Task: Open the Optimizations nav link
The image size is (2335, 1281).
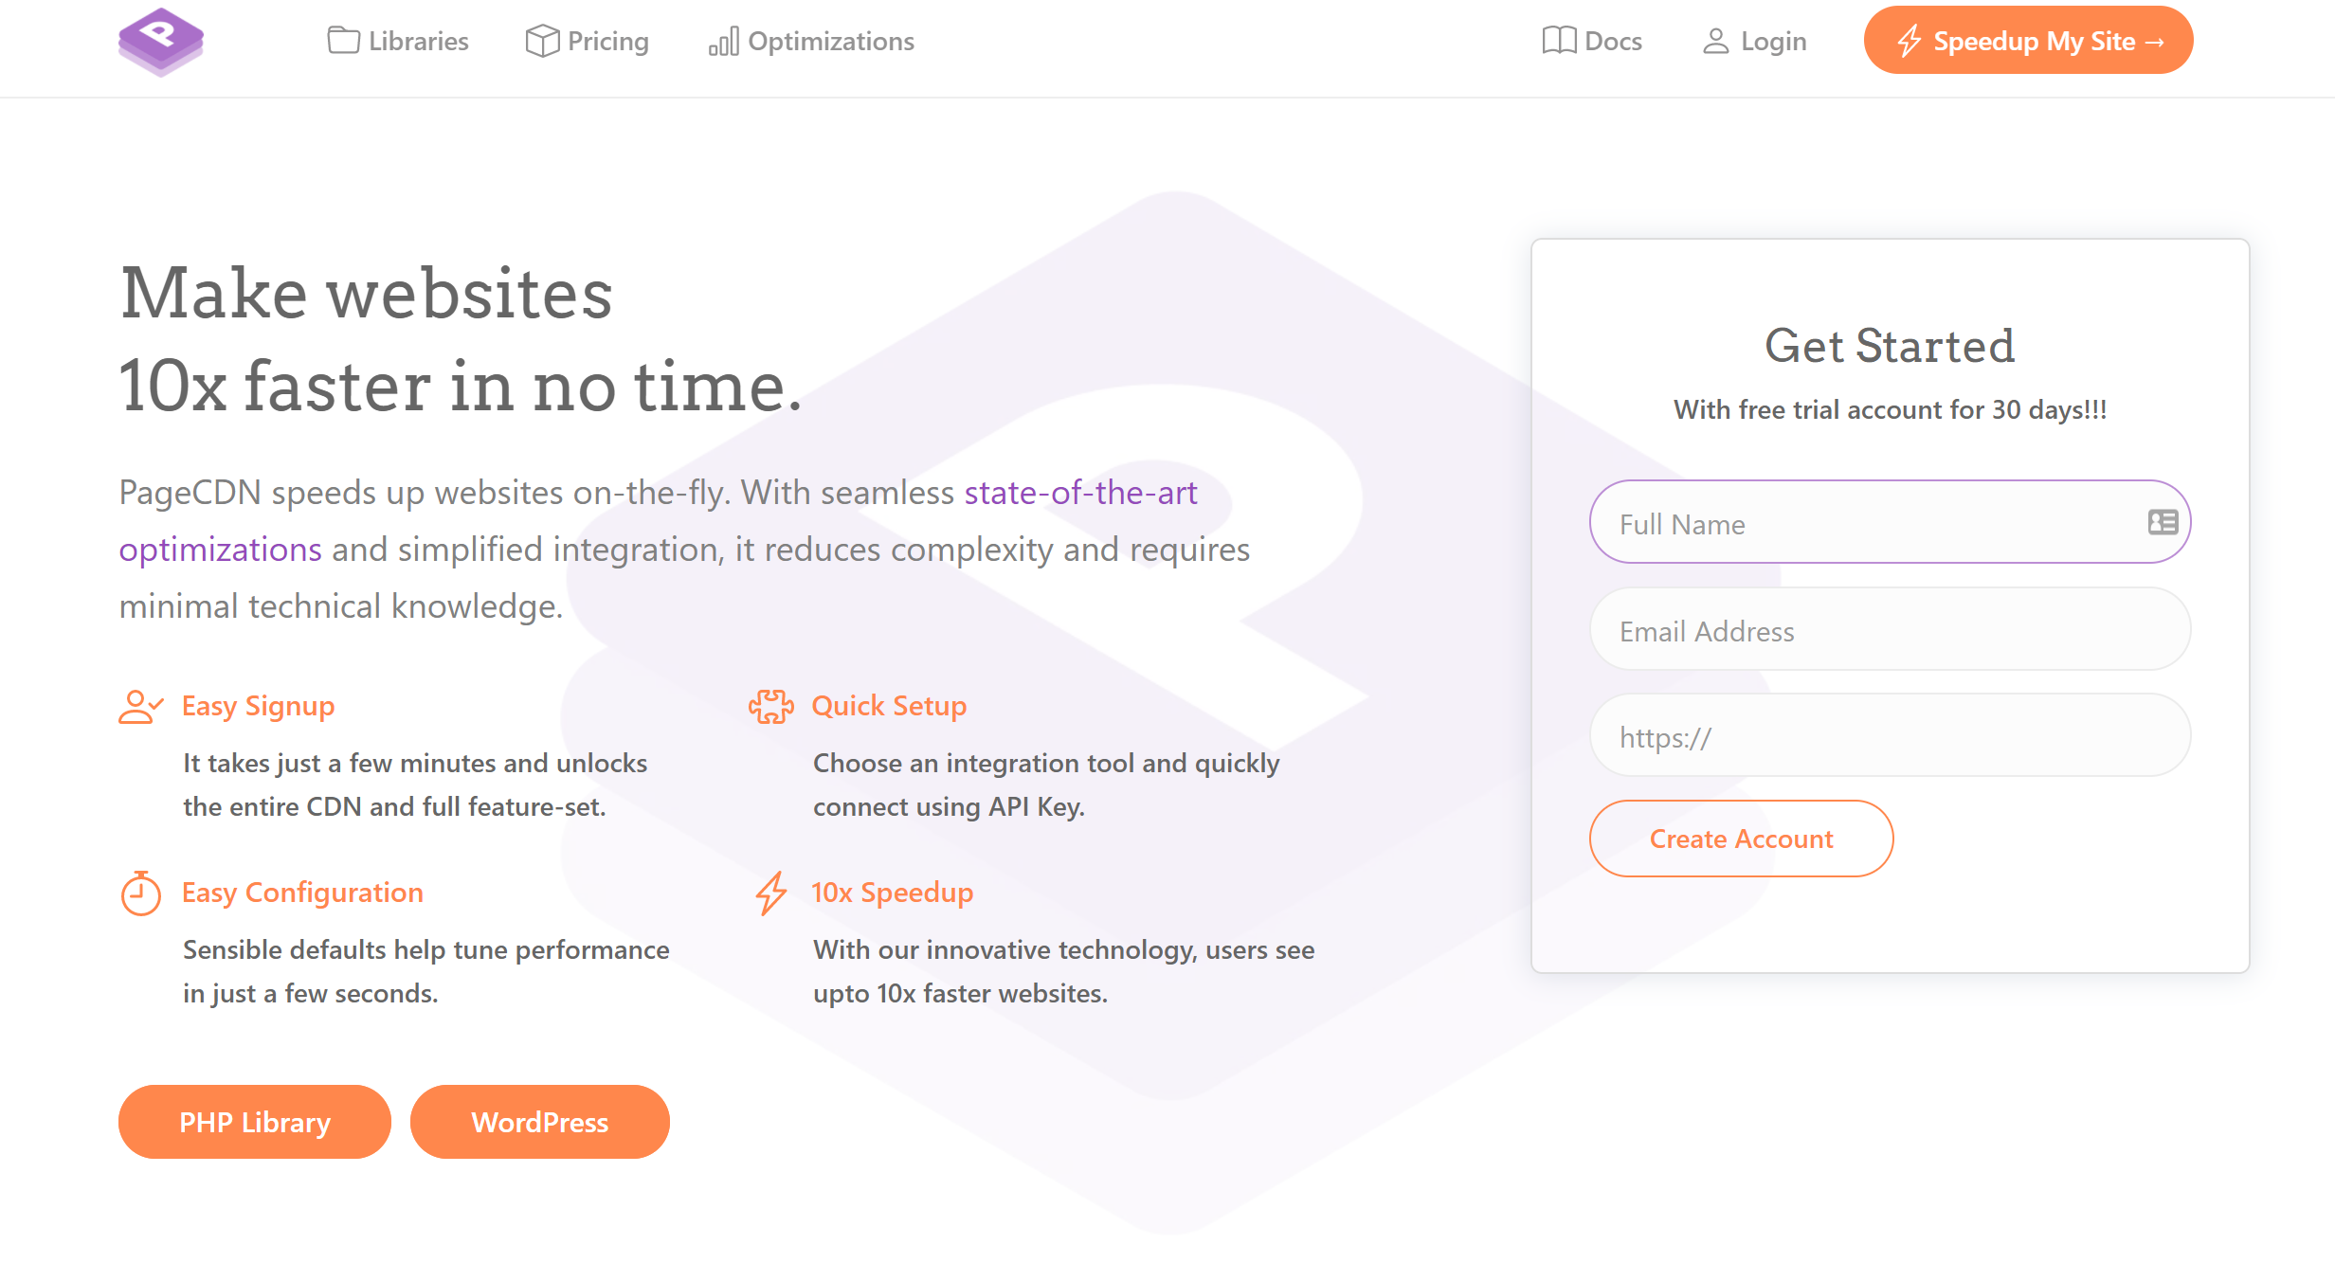Action: coord(830,41)
